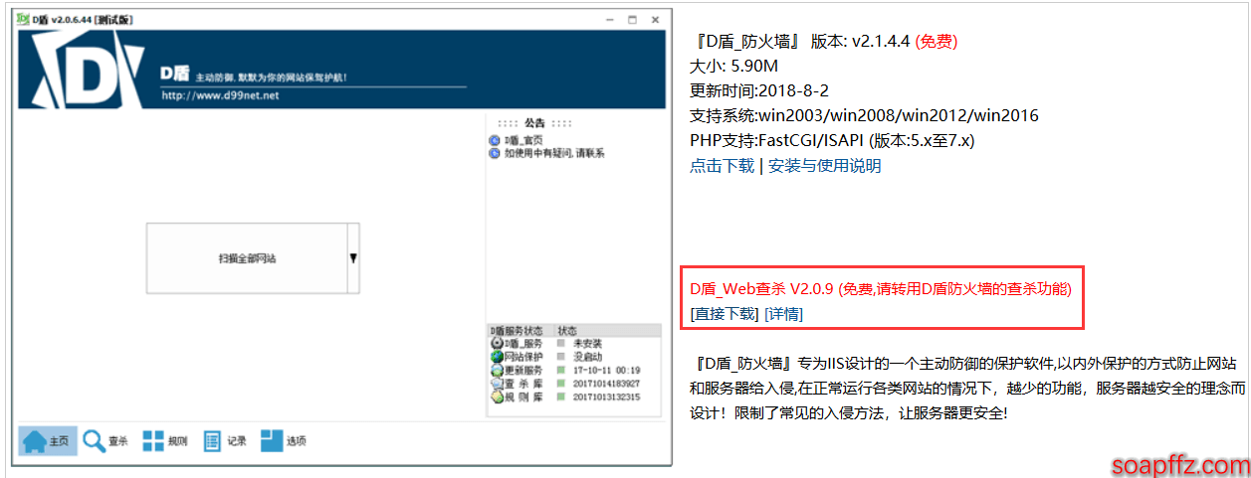Click the D盾_Web查杀 V2.0.9 red text
The image size is (1251, 478).
click(x=881, y=289)
